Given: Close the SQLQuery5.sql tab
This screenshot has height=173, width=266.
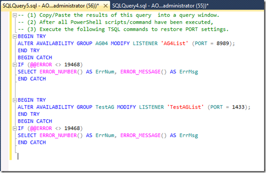Looking at the screenshot, I should click(106, 6).
